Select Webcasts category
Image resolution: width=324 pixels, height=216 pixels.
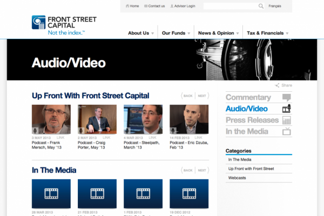click(x=237, y=178)
